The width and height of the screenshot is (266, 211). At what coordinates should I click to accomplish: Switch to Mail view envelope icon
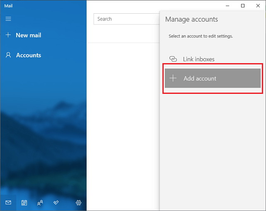8,203
